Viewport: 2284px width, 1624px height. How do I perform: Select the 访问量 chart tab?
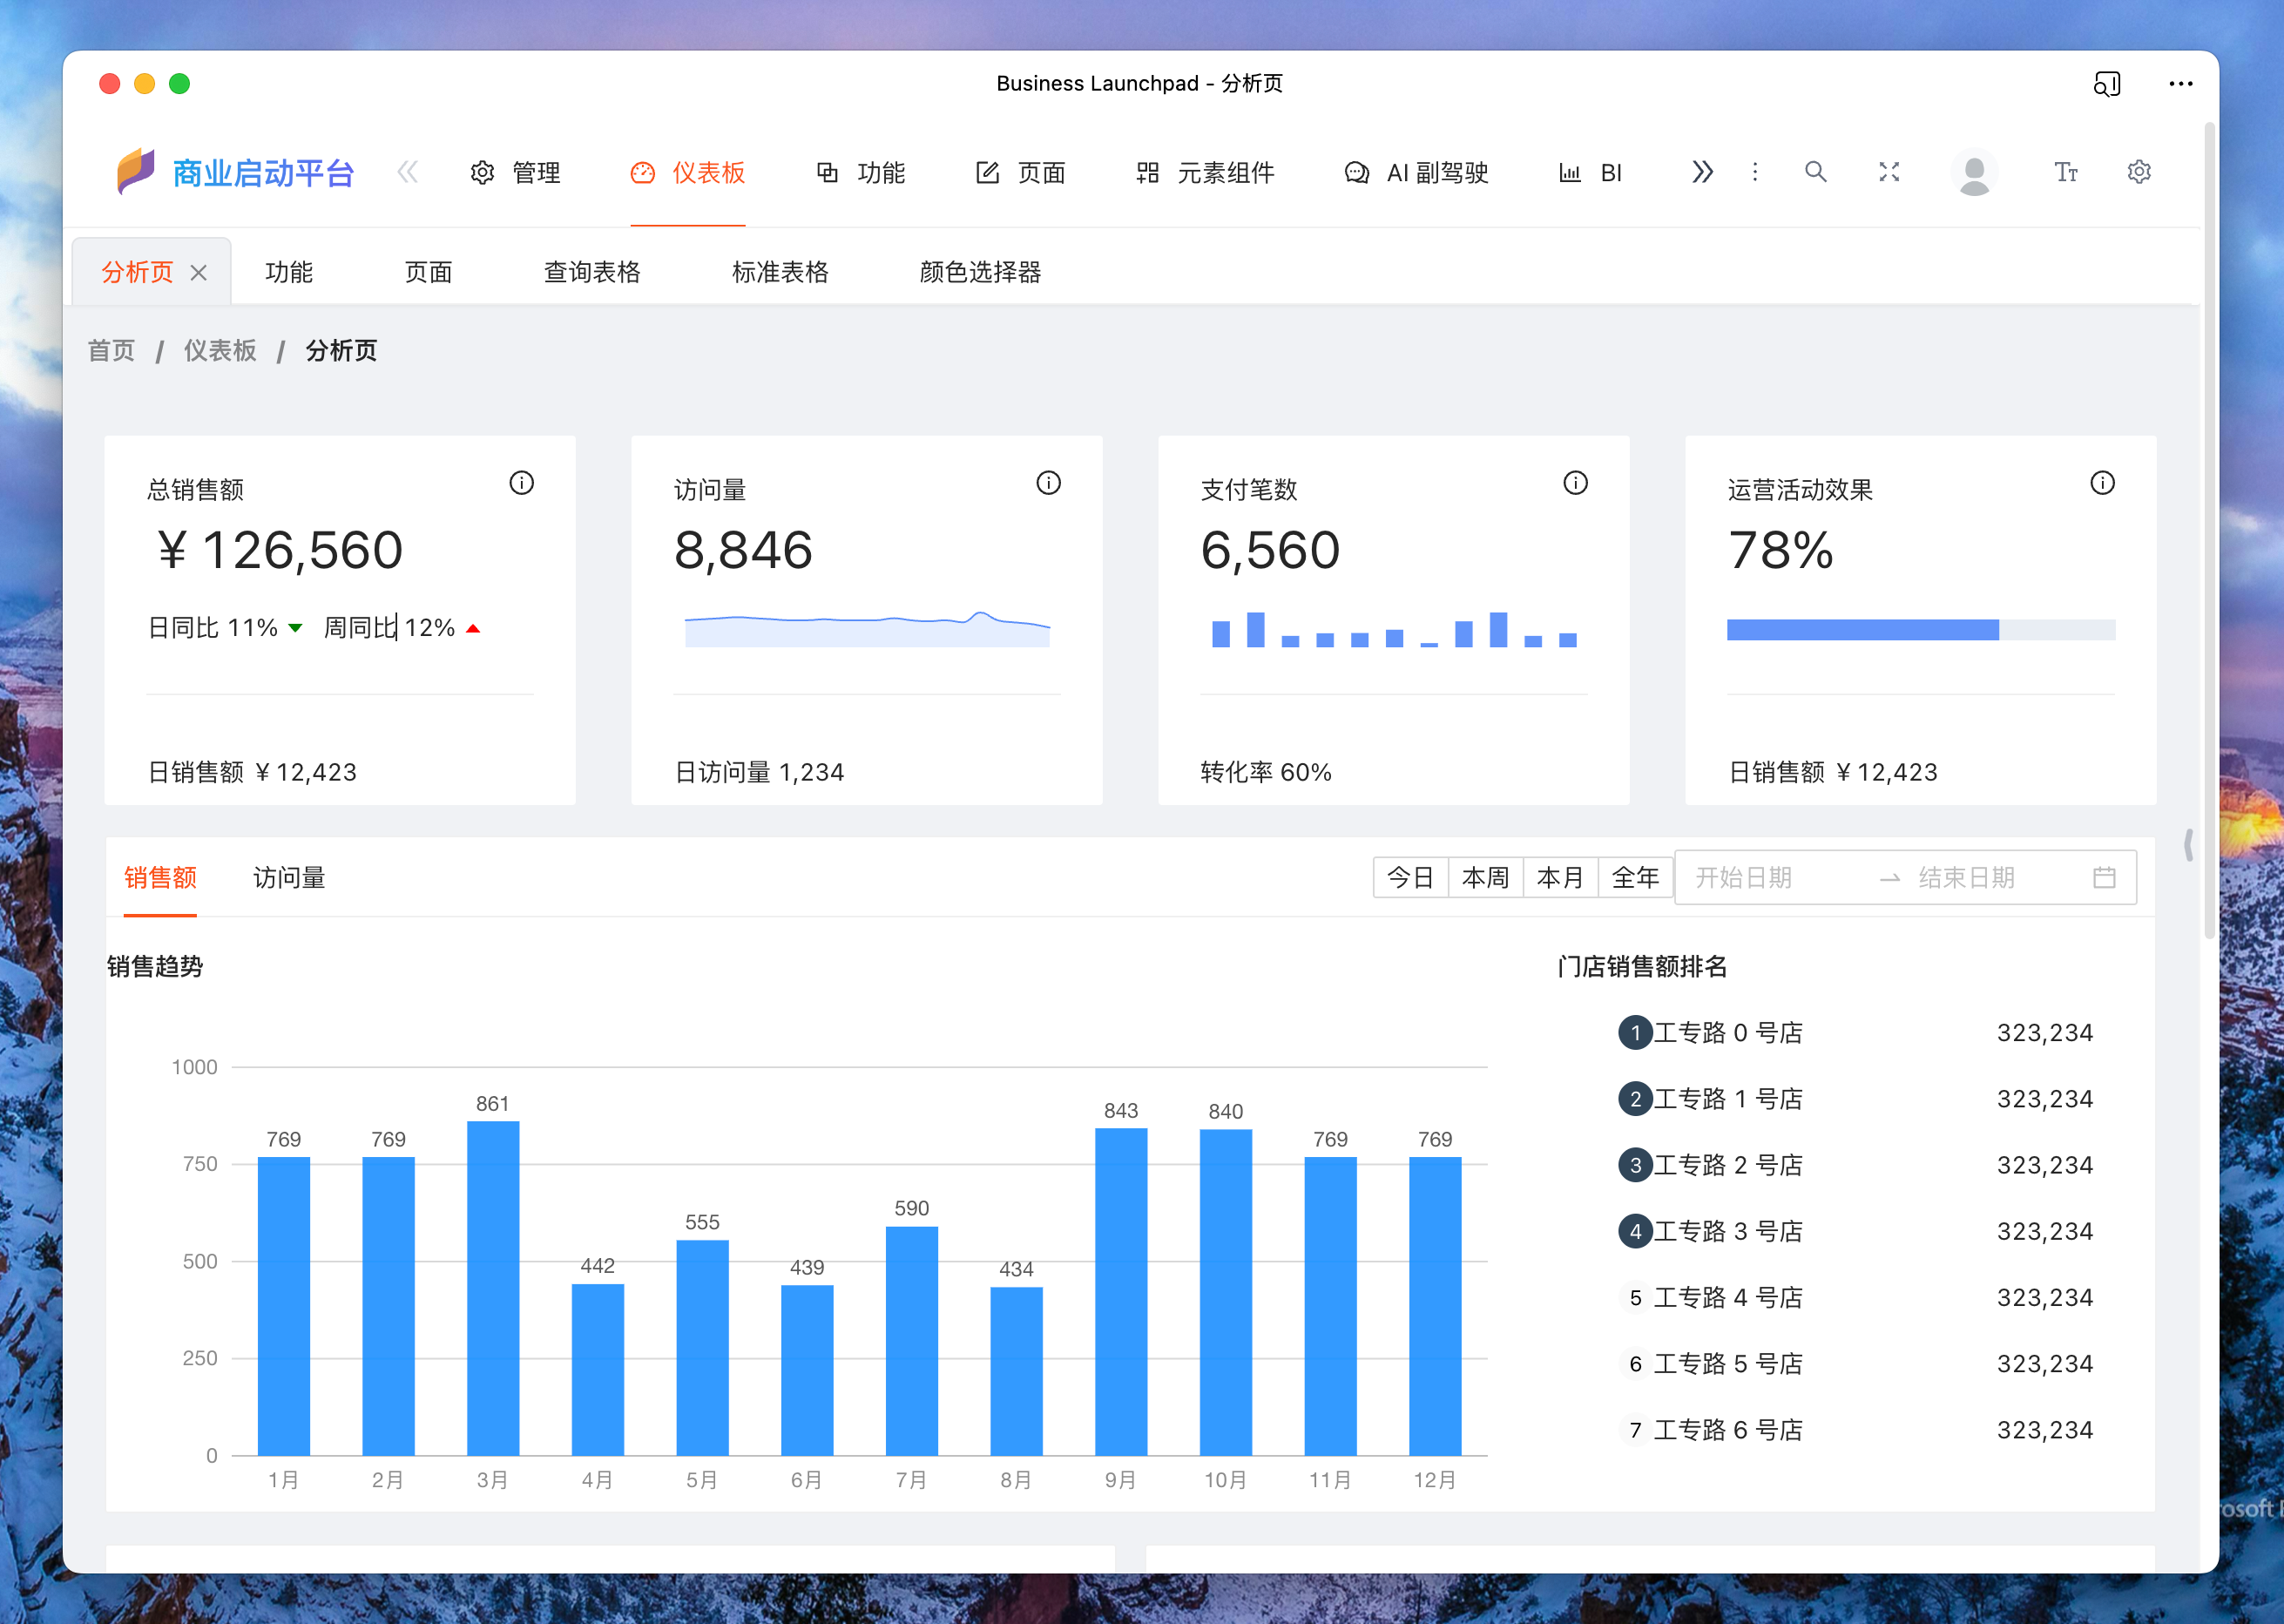289,878
